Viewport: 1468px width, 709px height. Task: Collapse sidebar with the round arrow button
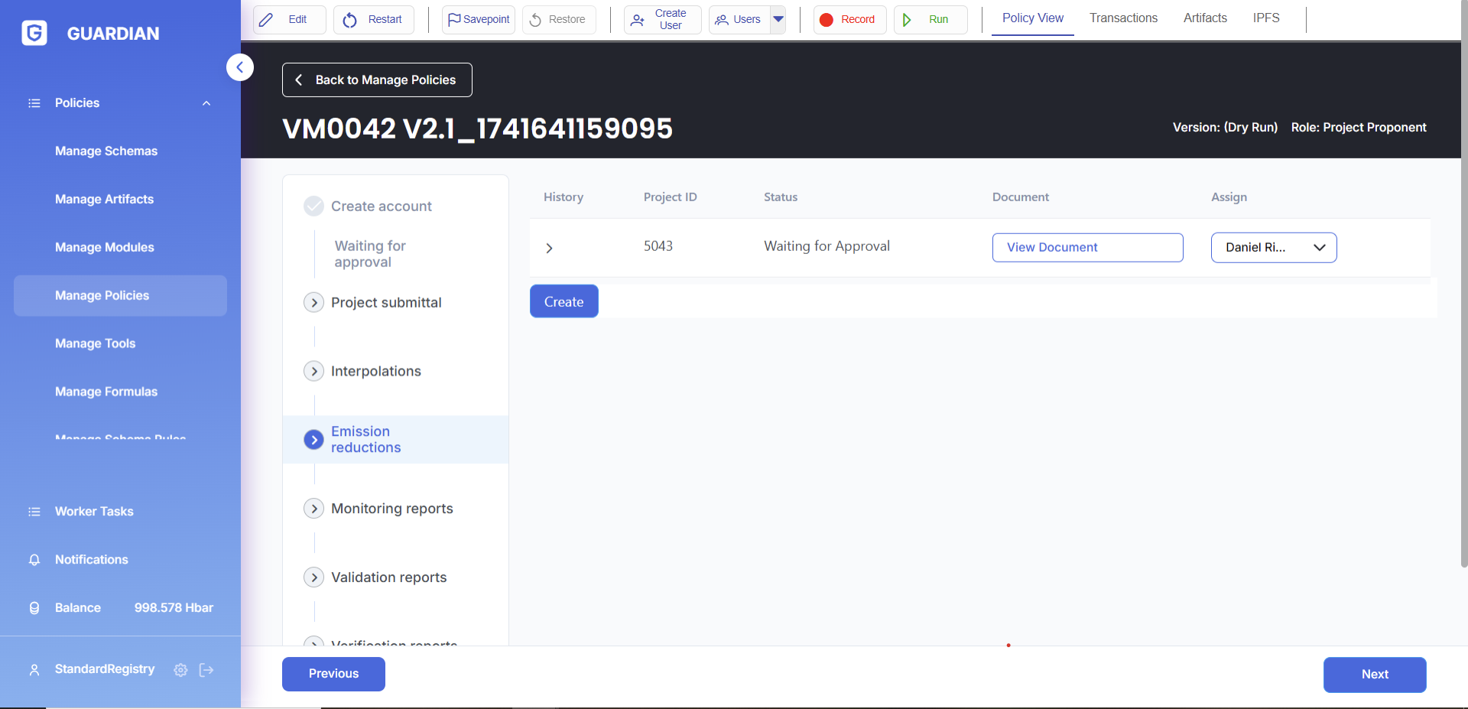point(239,67)
